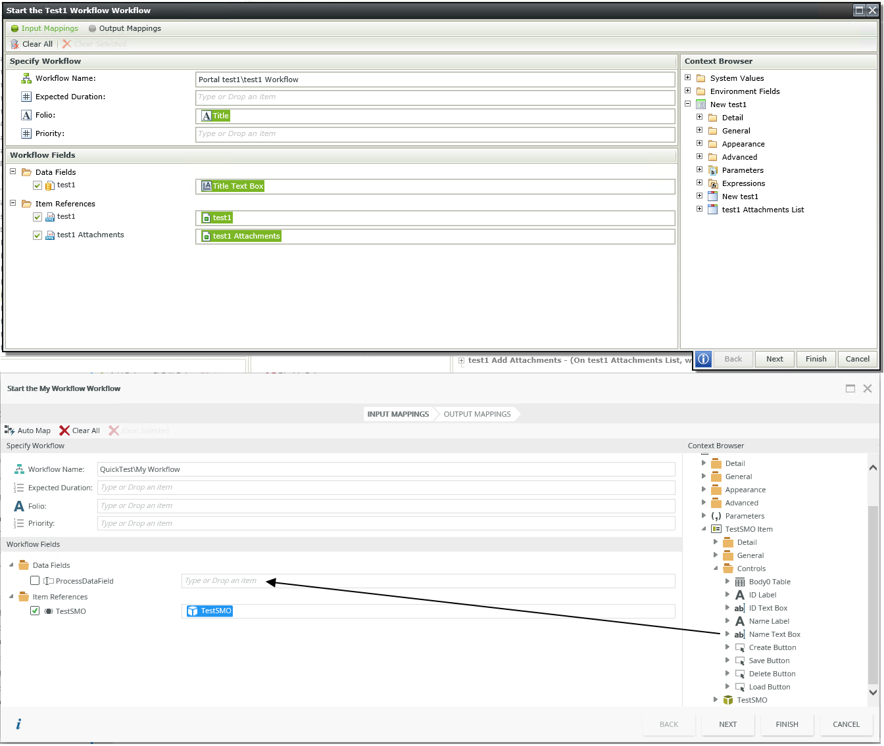This screenshot has height=746, width=884.
Task: Uncheck the test1 item reference checkbox
Action: [37, 217]
